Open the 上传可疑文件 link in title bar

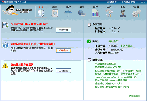(x=128, y=2)
